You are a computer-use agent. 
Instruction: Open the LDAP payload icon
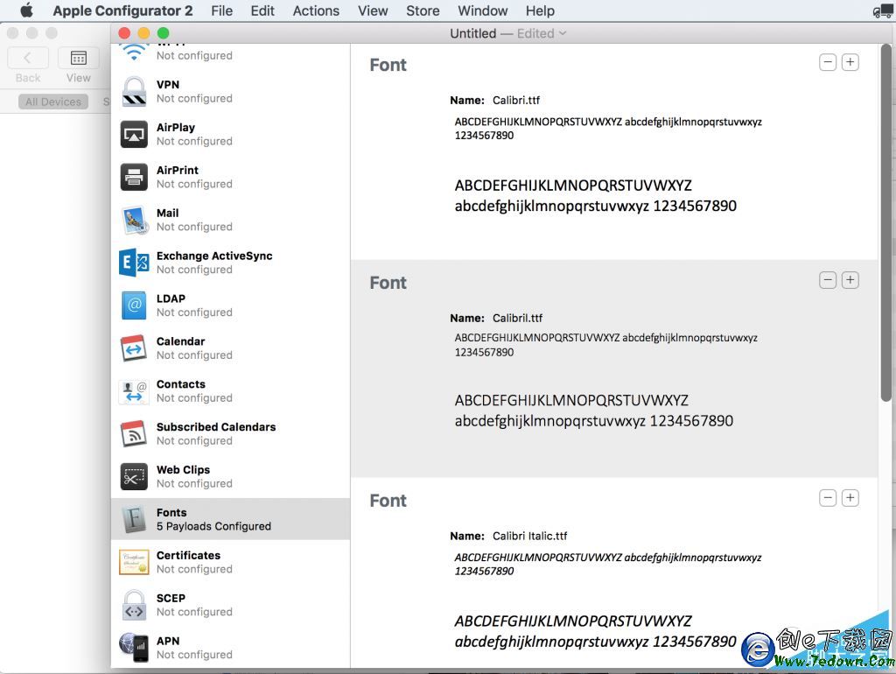(134, 305)
